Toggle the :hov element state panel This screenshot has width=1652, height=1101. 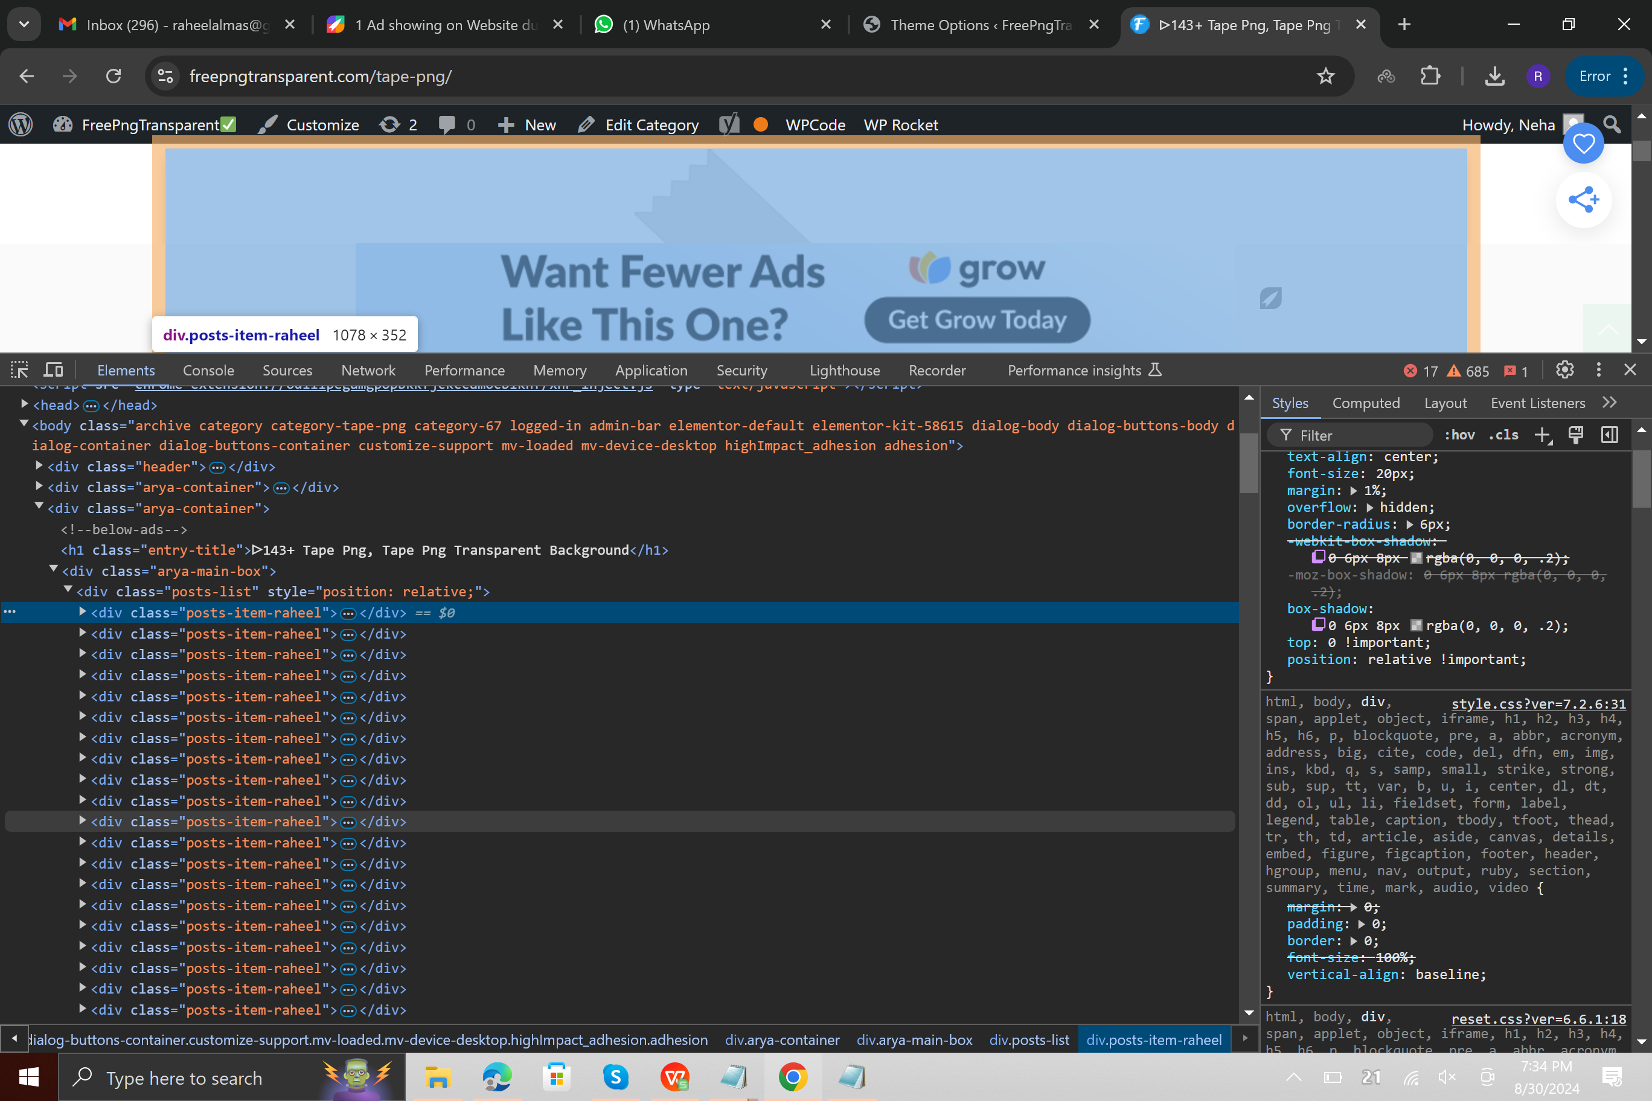pyautogui.click(x=1459, y=435)
